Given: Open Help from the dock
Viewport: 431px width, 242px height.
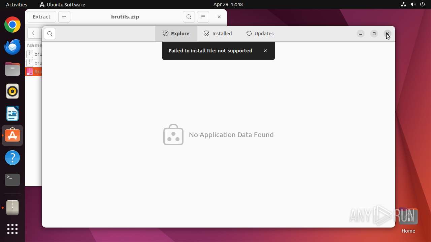Looking at the screenshot, I should point(12,158).
